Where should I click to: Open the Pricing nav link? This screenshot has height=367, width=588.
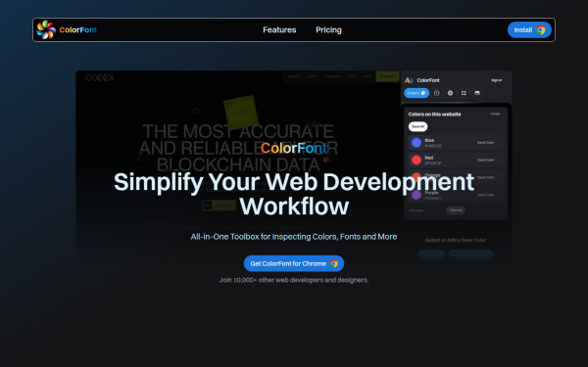coord(328,30)
